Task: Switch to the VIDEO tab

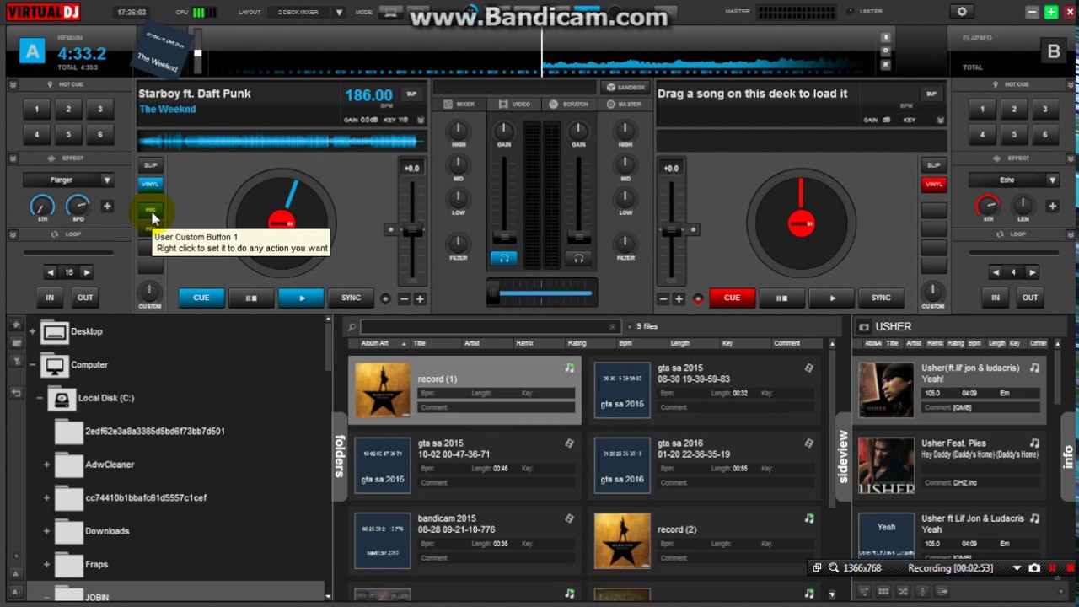Action: pyautogui.click(x=515, y=105)
